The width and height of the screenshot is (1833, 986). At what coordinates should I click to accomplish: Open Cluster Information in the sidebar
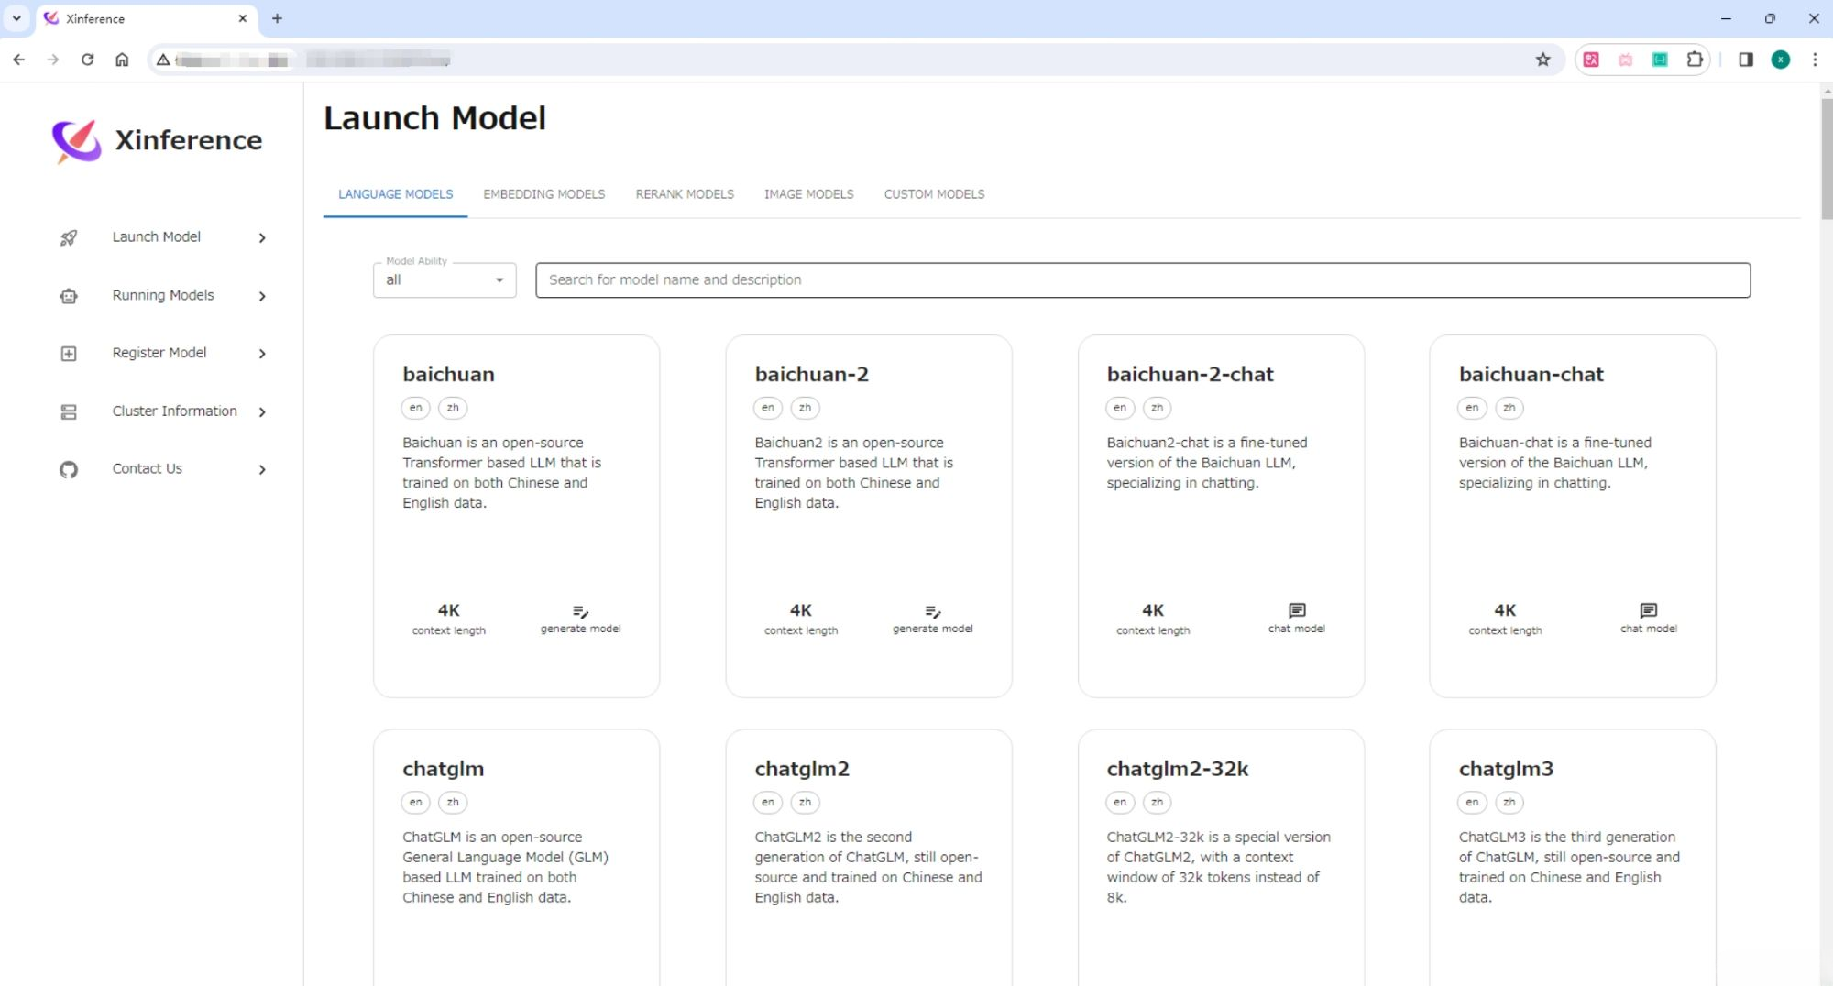click(x=174, y=411)
